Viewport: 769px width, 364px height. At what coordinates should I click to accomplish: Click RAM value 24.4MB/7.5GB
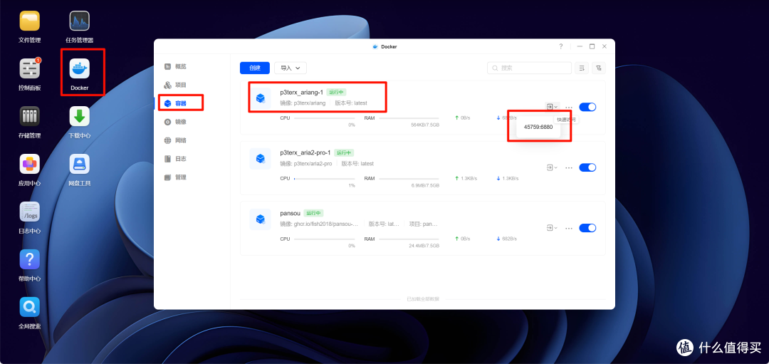pyautogui.click(x=424, y=246)
